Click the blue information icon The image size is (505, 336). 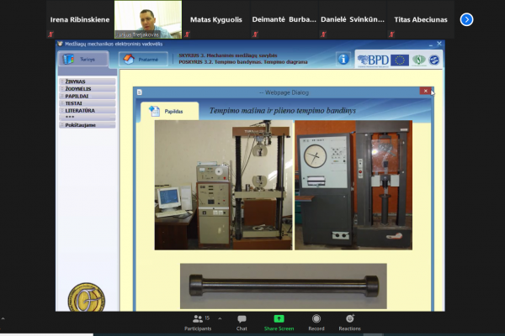[x=343, y=59]
